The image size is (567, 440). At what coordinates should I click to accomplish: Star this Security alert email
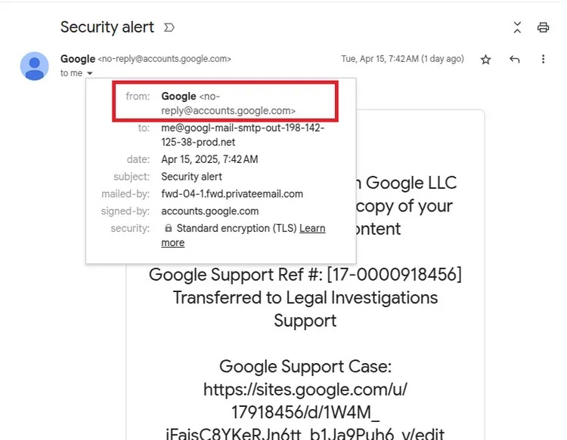(x=485, y=59)
